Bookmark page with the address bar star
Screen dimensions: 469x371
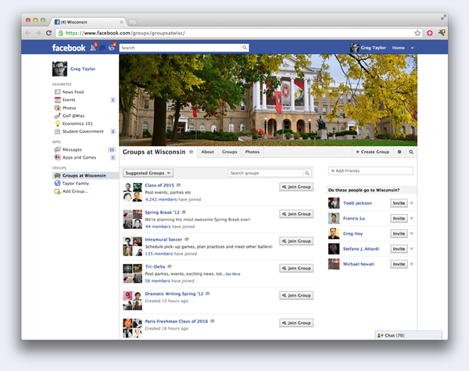pos(417,33)
